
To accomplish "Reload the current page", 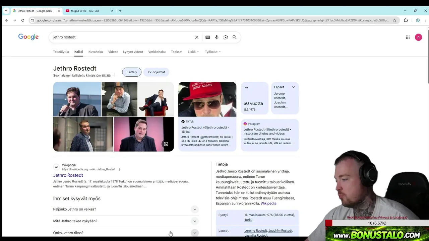I will [x=23, y=20].
